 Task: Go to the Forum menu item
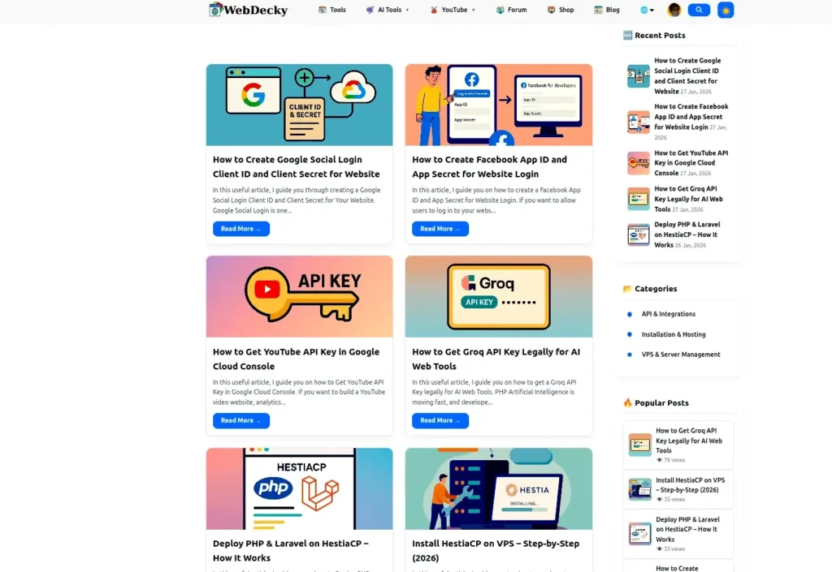point(512,10)
